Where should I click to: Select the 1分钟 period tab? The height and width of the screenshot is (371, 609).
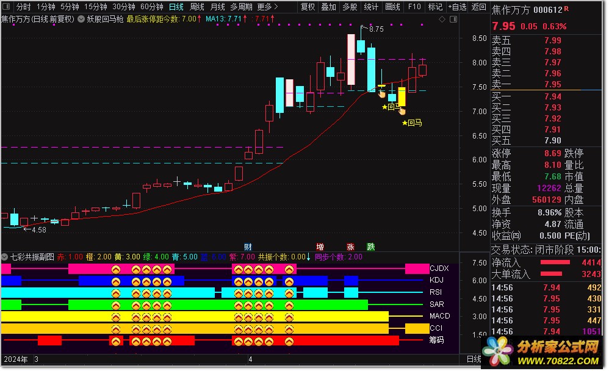click(46, 7)
